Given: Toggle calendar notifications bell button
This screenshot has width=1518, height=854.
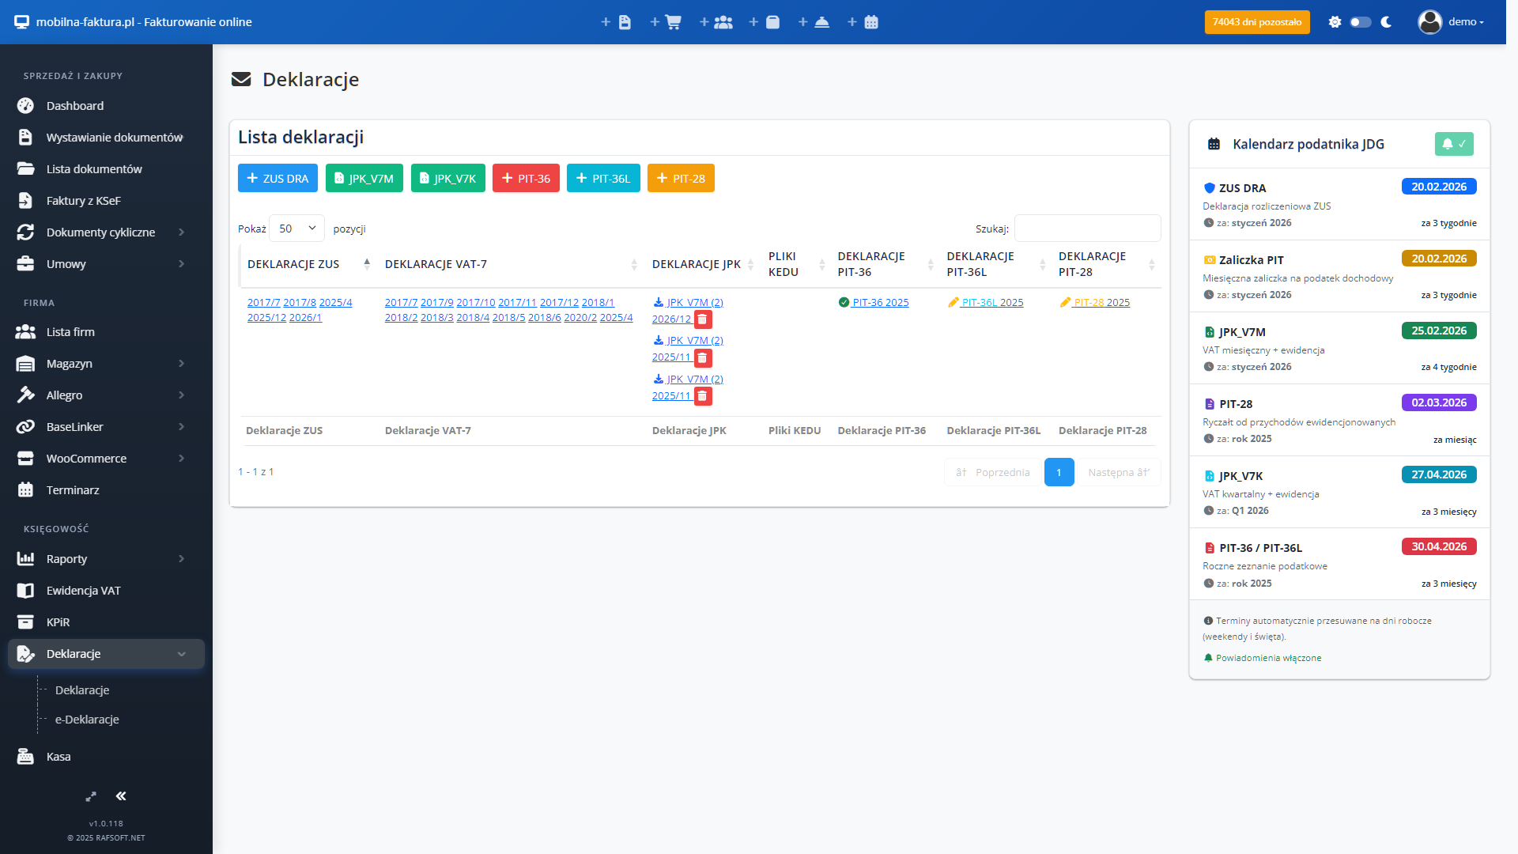Looking at the screenshot, I should click(1453, 144).
